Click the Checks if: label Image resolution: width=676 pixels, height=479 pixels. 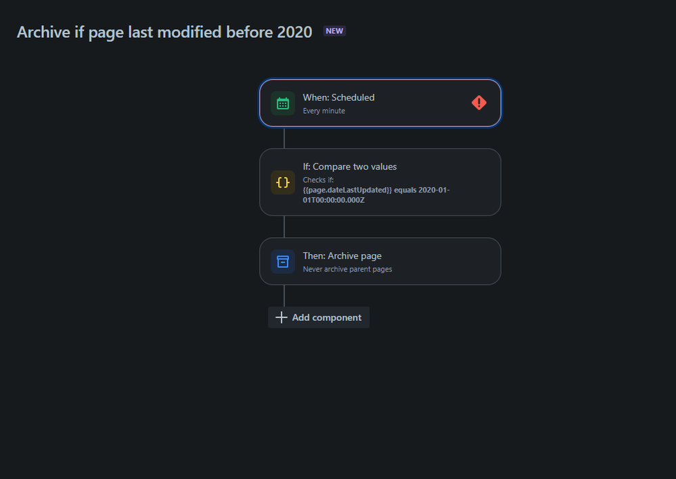[318, 180]
